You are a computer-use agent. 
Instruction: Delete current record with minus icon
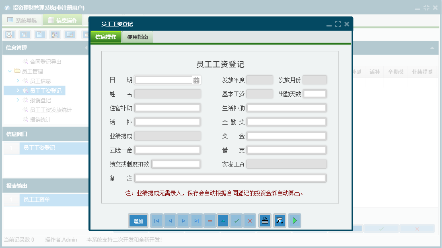coord(210,220)
